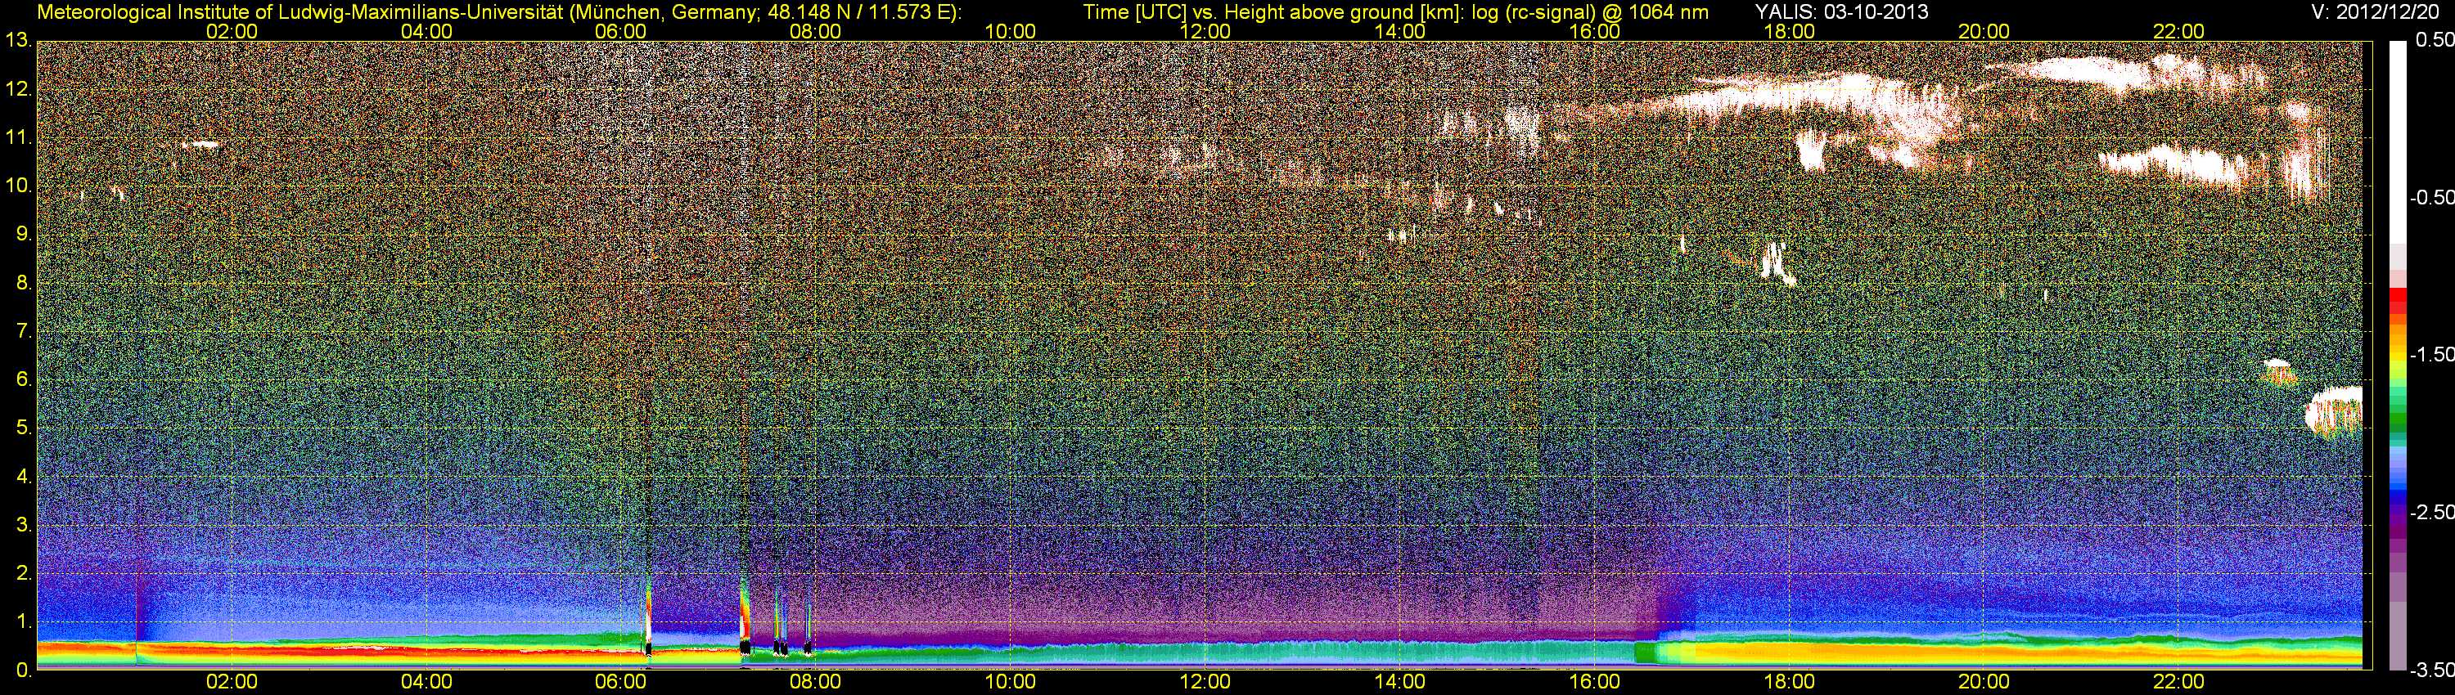The image size is (2455, 695).
Task: Click the 06:00 label on the top time axis
Action: coord(620,31)
